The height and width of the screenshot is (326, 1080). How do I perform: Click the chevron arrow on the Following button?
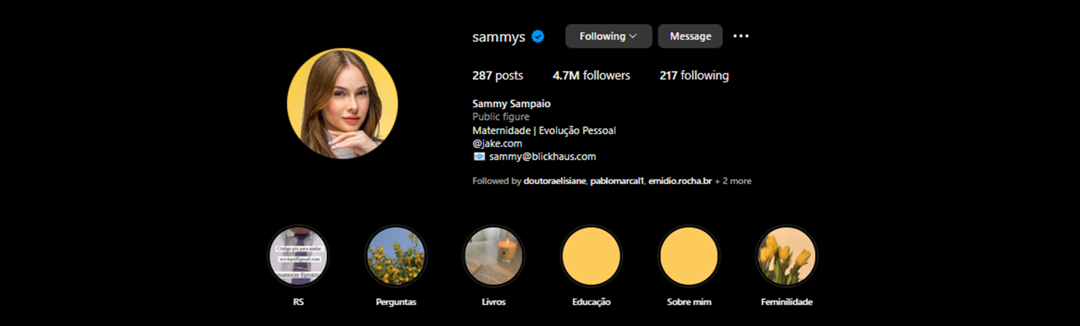pyautogui.click(x=633, y=36)
